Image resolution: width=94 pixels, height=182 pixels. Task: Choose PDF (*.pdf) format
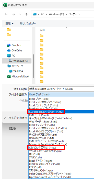point(35,167)
